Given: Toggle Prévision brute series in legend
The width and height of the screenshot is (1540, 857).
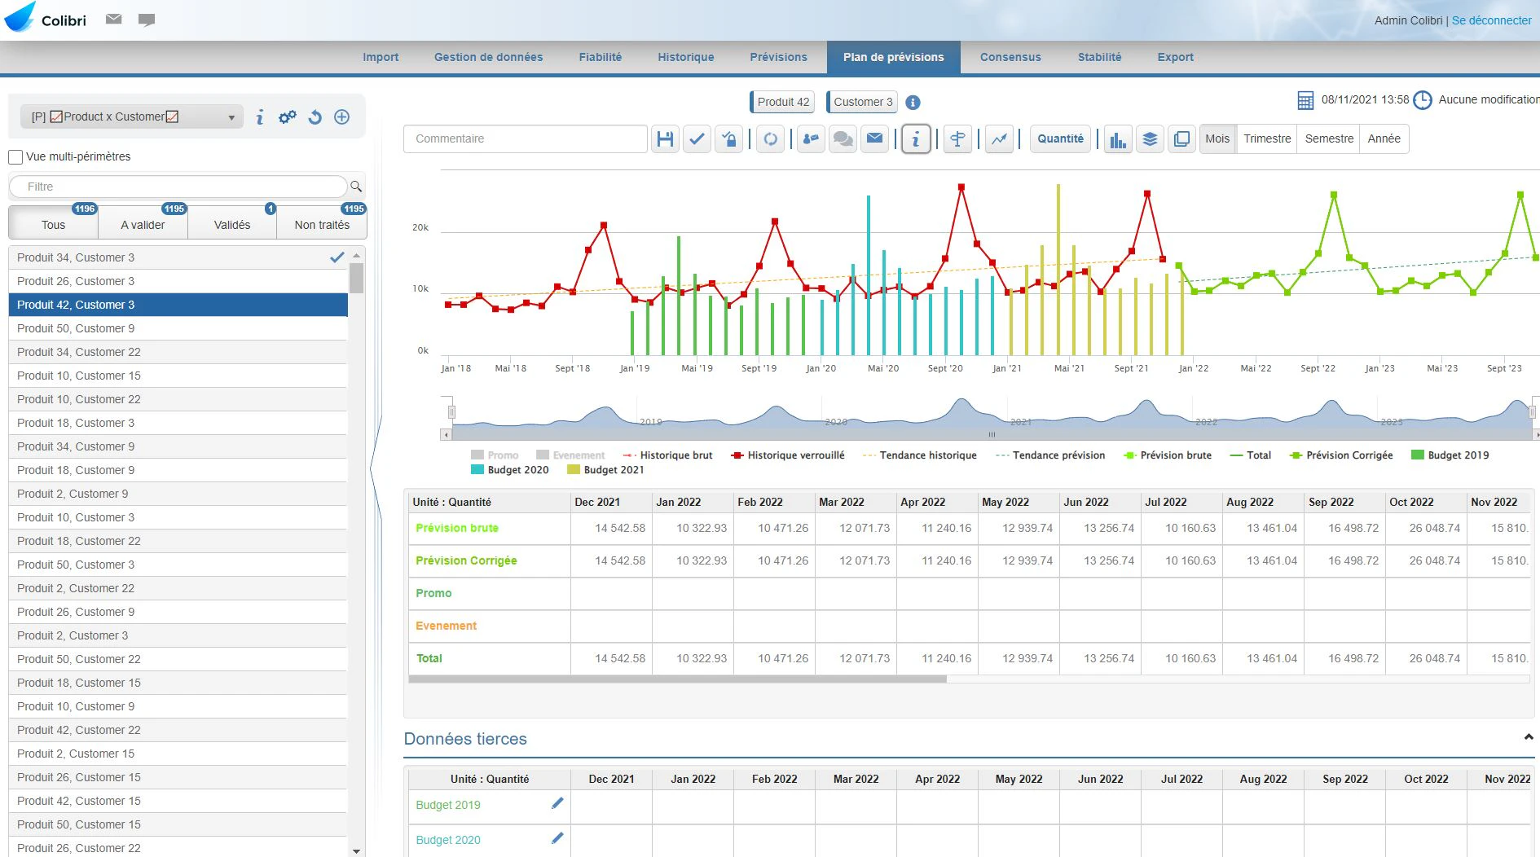Looking at the screenshot, I should click(x=1168, y=455).
